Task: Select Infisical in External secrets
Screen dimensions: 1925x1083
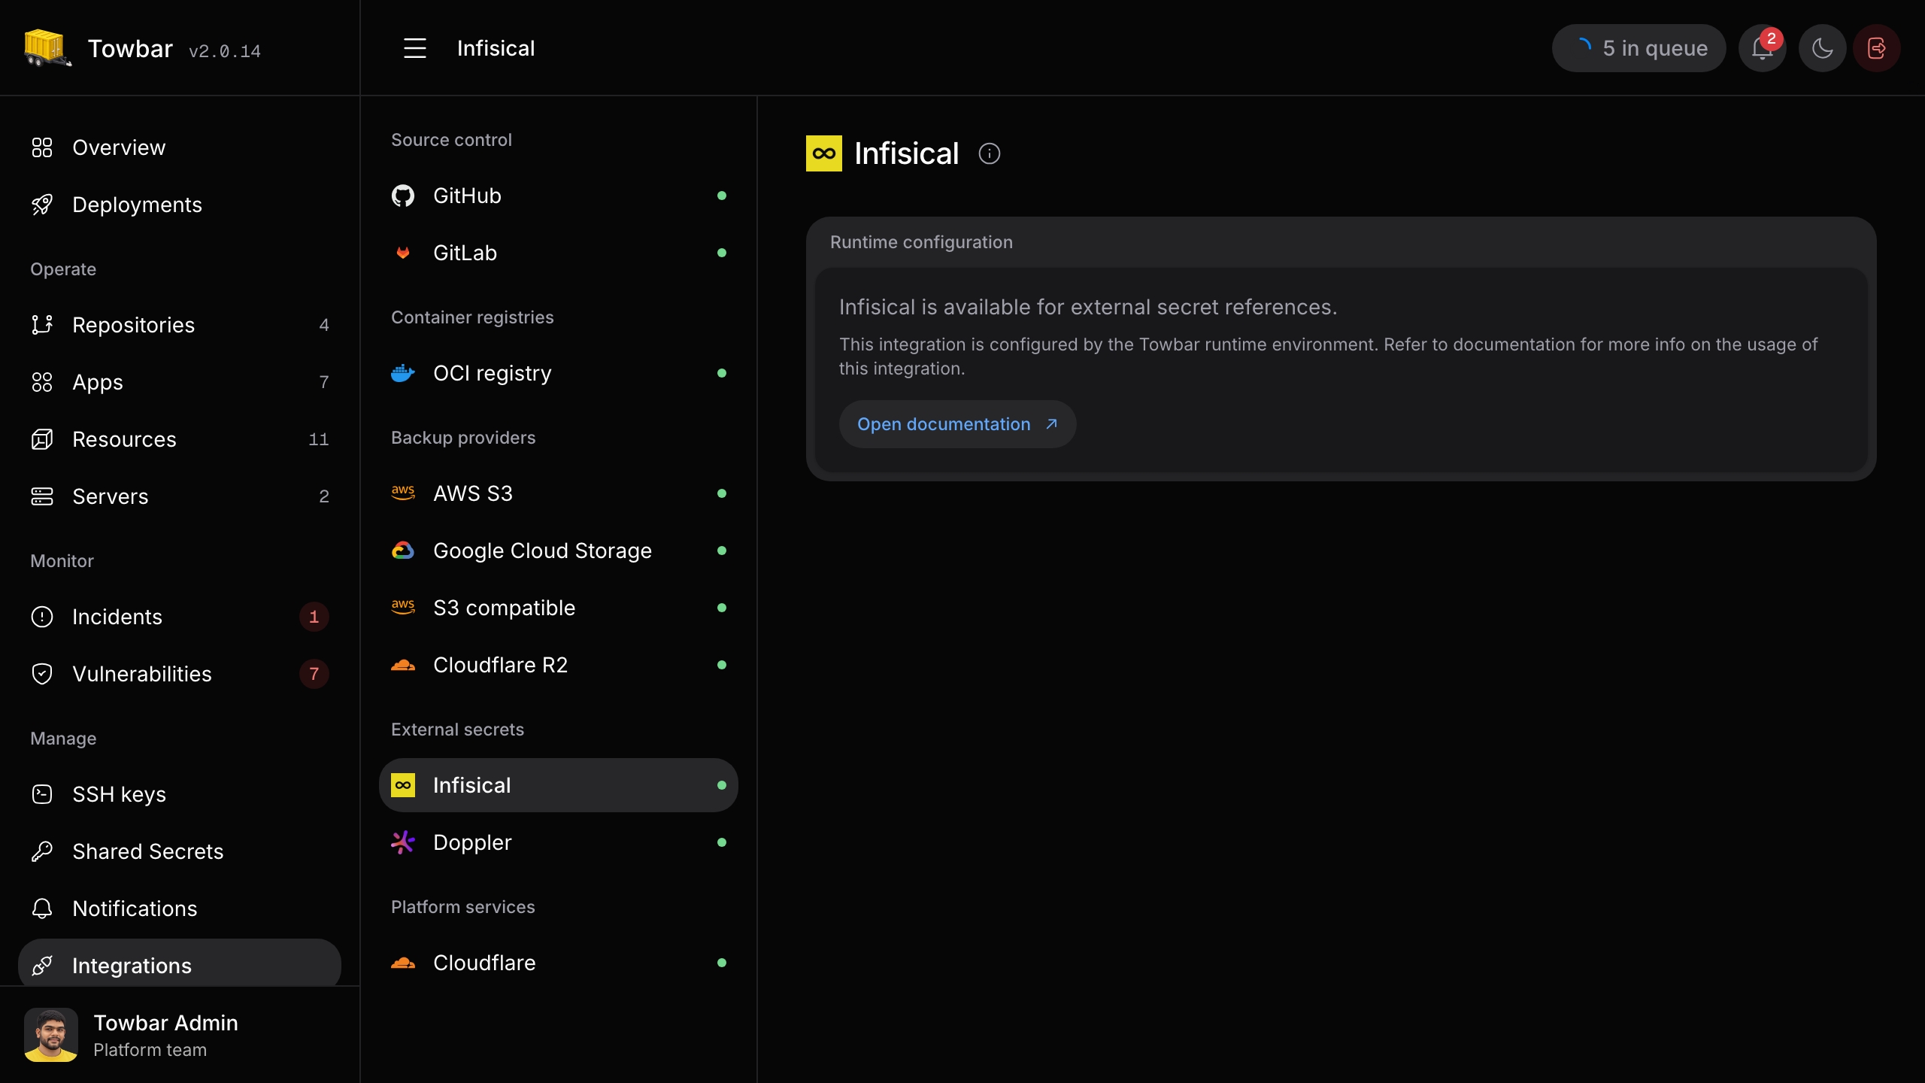Action: pos(559,785)
